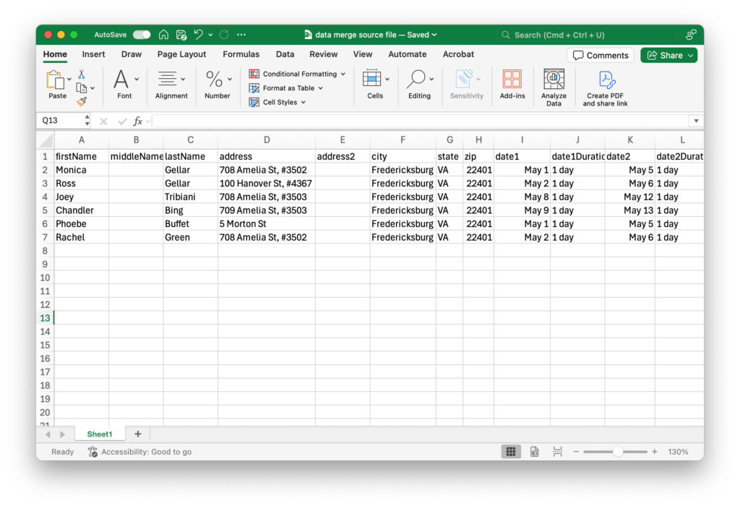The width and height of the screenshot is (740, 508).
Task: Click the Analyze Data icon
Action: (x=554, y=79)
